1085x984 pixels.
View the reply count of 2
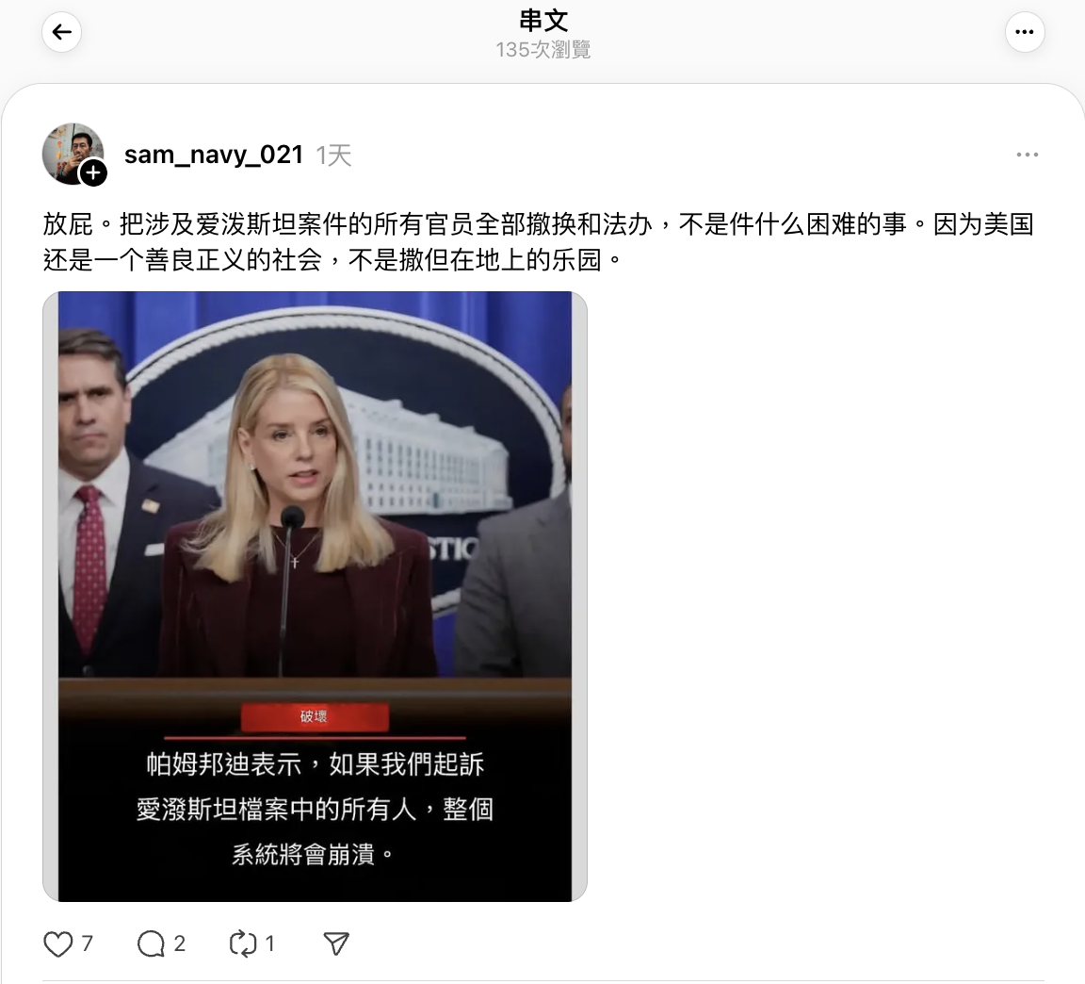point(179,943)
